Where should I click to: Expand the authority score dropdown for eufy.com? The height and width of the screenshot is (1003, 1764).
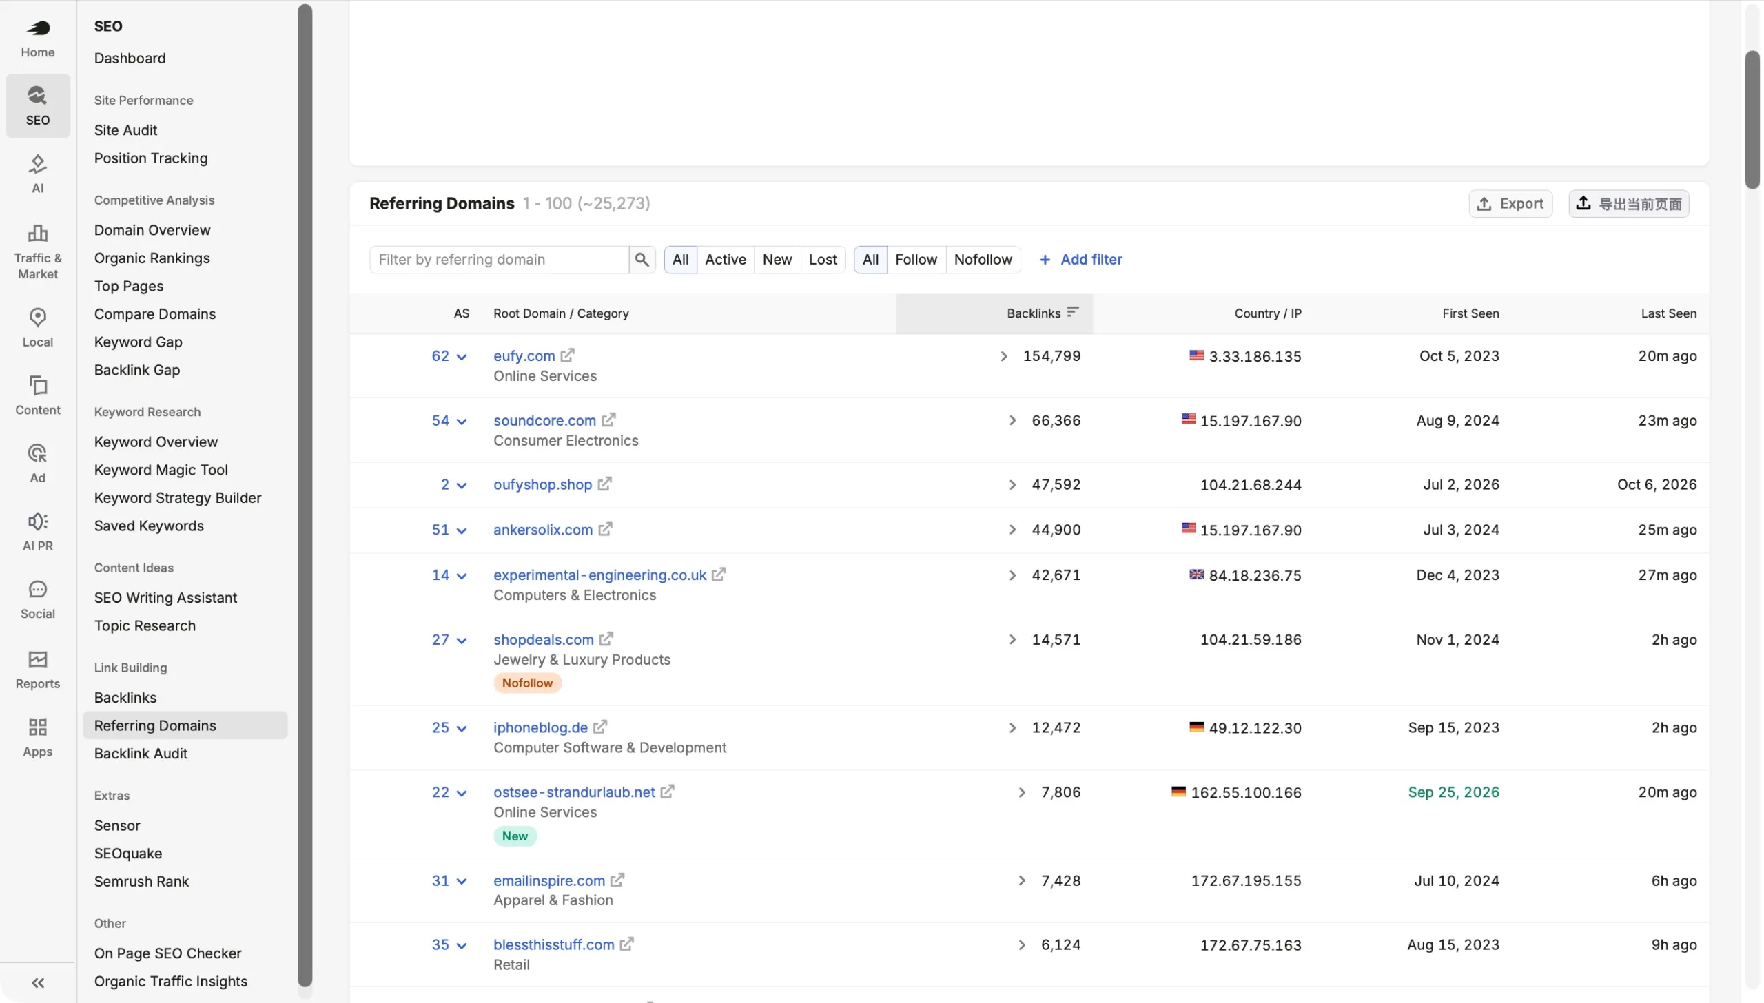[462, 357]
